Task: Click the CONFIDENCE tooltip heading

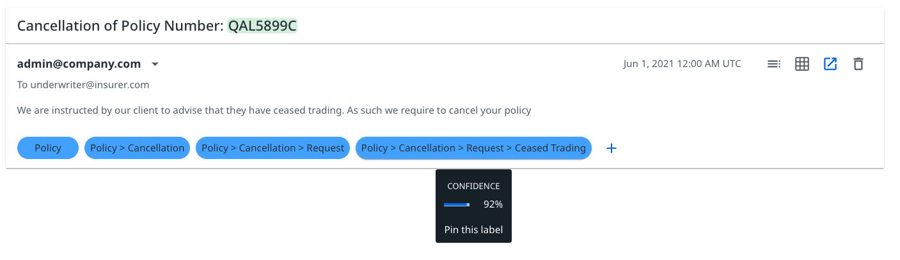Action: click(473, 187)
